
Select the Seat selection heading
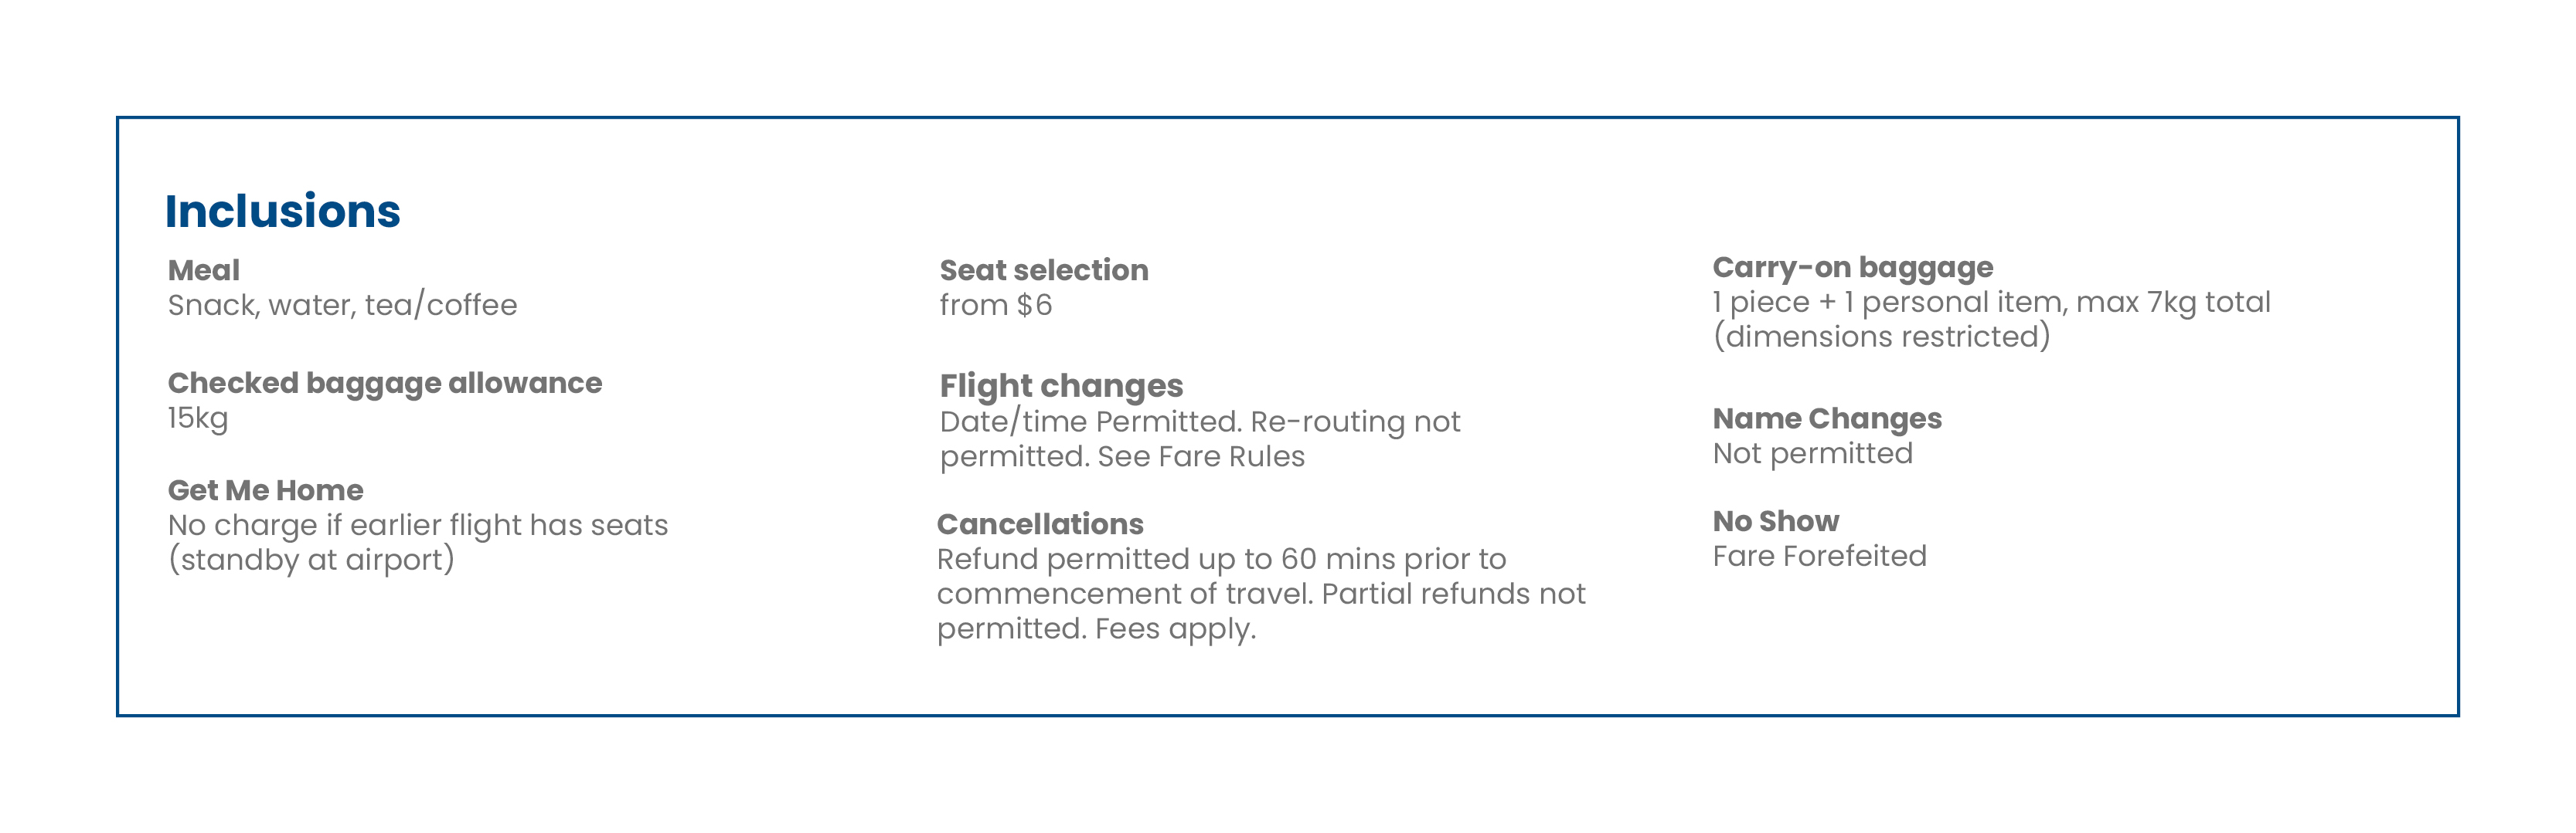(1044, 269)
